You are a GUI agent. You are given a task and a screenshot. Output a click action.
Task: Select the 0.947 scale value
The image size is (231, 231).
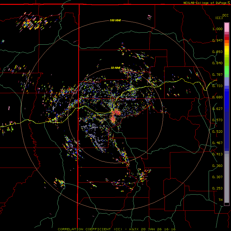217,40
